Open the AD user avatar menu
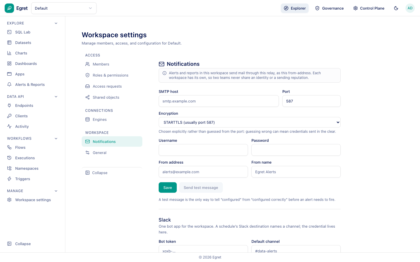This screenshot has width=420, height=262. (x=410, y=8)
